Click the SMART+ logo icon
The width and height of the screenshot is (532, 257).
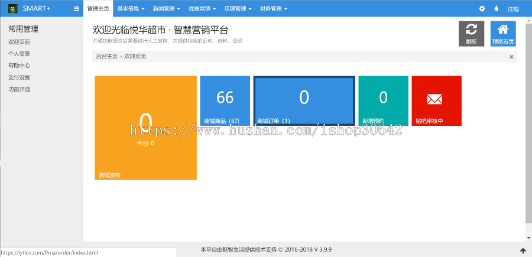(x=13, y=9)
